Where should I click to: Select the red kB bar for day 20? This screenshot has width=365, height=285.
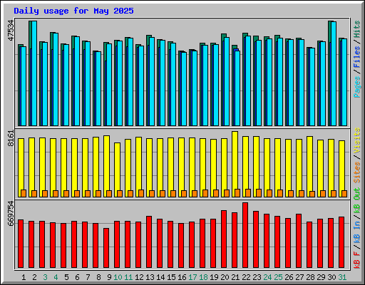tap(224, 239)
